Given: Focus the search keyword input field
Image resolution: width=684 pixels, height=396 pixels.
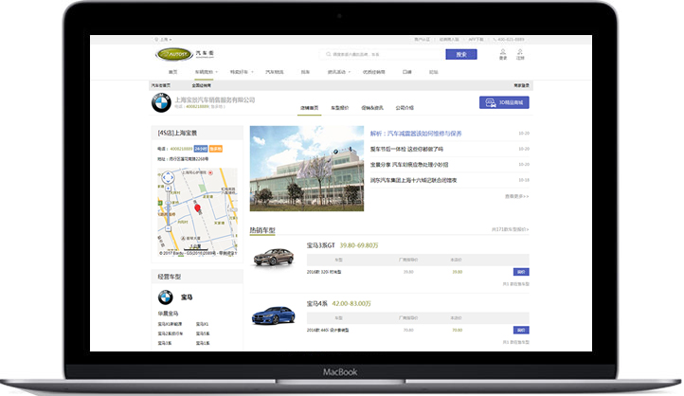Looking at the screenshot, I should tap(384, 54).
